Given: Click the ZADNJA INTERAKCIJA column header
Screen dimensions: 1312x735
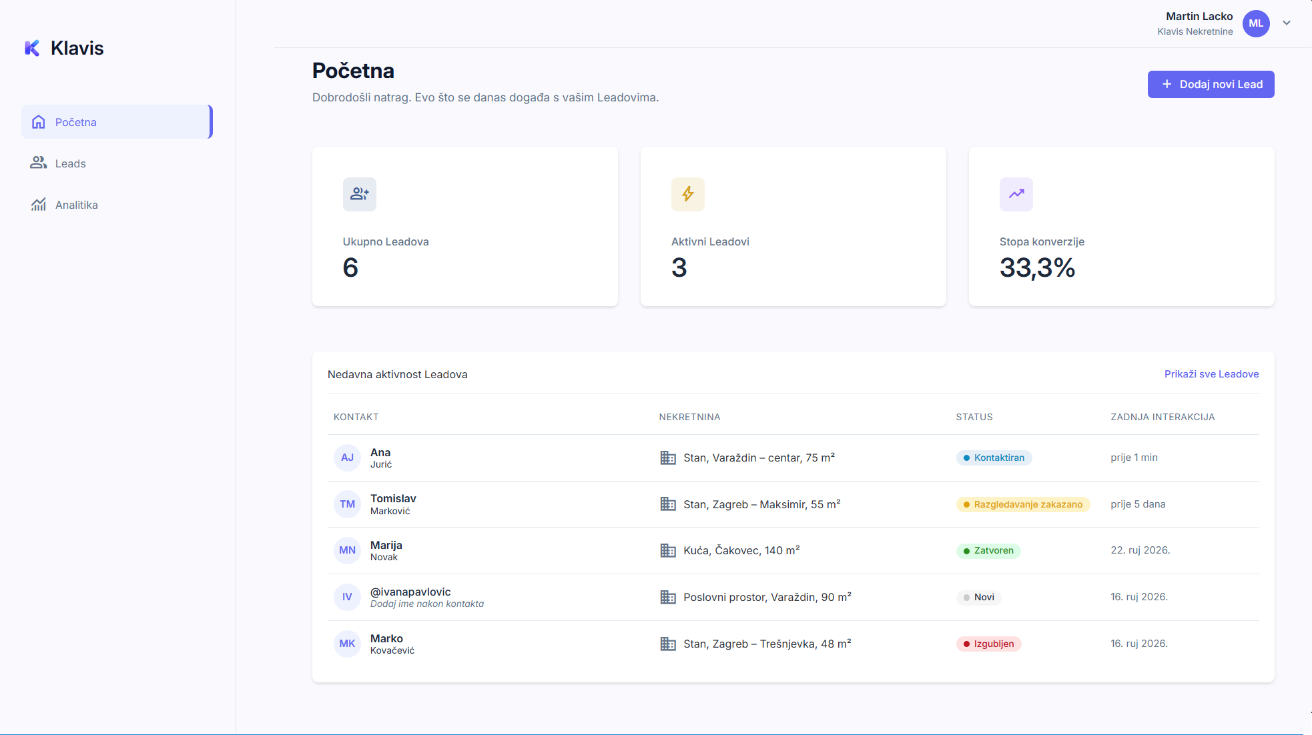Looking at the screenshot, I should 1163,417.
